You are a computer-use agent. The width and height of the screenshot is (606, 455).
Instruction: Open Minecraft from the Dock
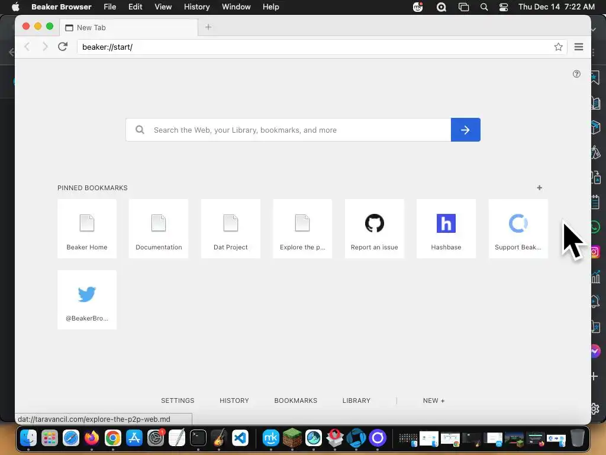[x=292, y=438]
